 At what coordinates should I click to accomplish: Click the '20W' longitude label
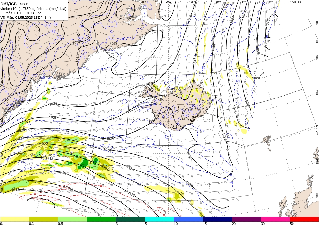click(x=168, y=2)
